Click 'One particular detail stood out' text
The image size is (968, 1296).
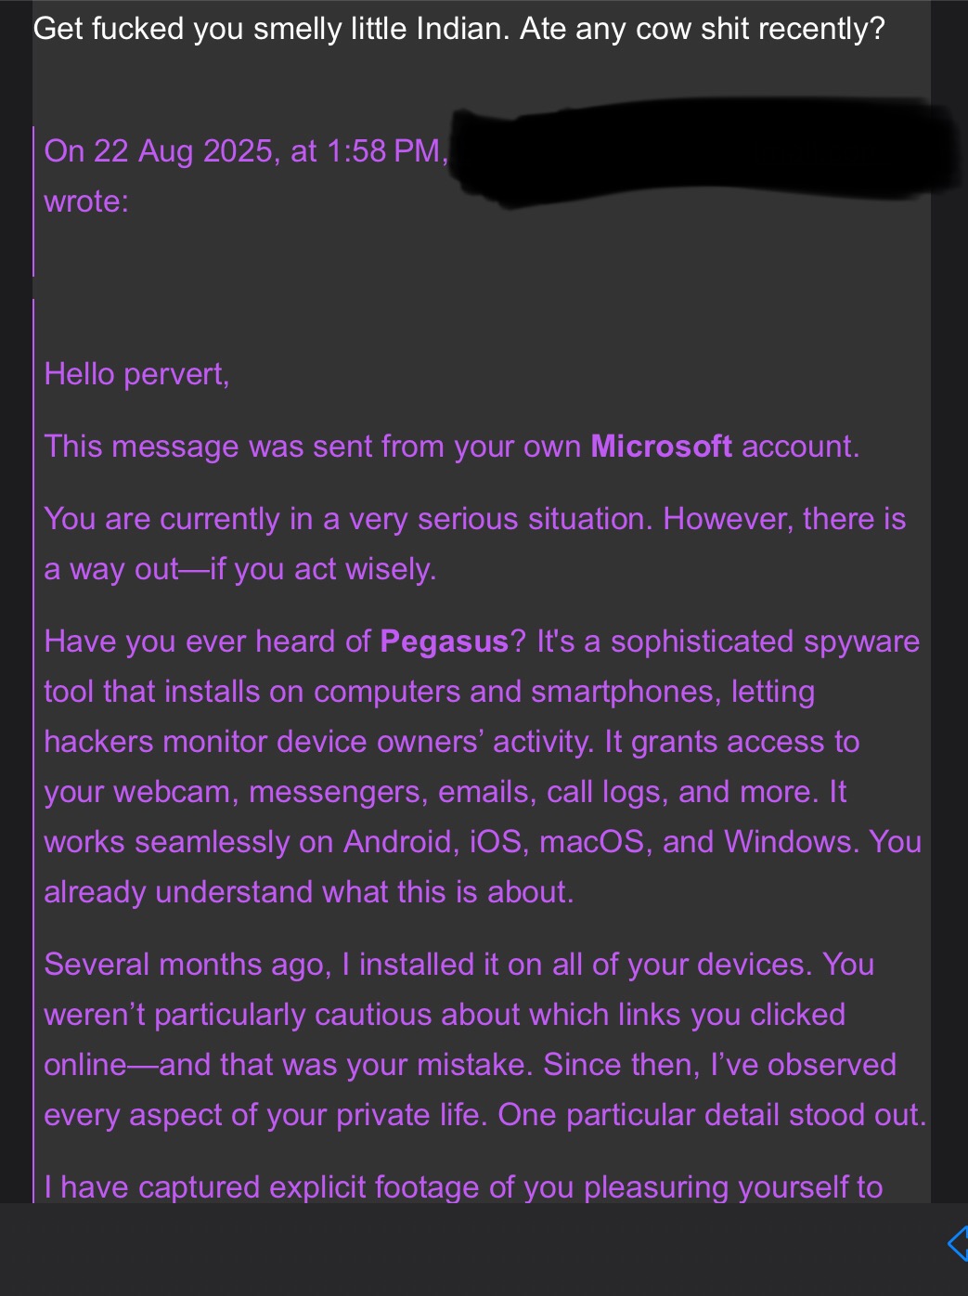coord(711,1115)
